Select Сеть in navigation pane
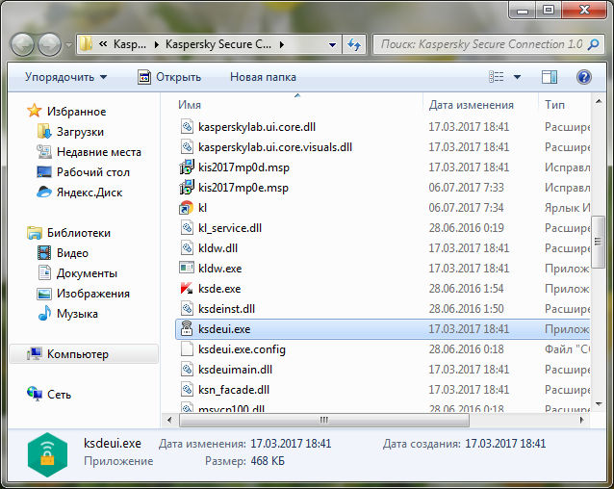 59,395
